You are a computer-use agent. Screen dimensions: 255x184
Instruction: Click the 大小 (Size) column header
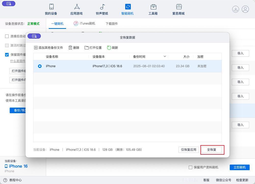(x=186, y=56)
